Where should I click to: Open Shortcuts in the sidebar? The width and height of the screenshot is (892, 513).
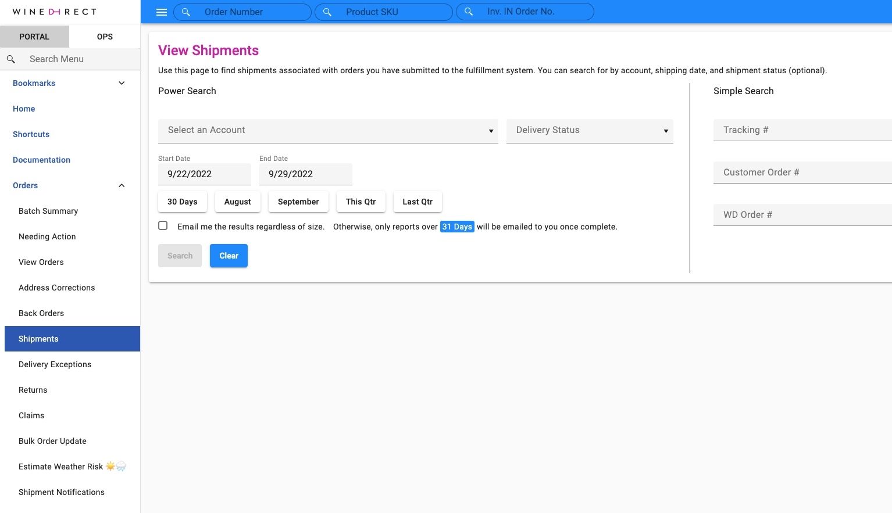click(31, 134)
